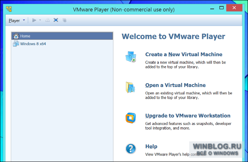
Task: Select the Windows 8 x64 virtual machine
Action: tap(62, 44)
